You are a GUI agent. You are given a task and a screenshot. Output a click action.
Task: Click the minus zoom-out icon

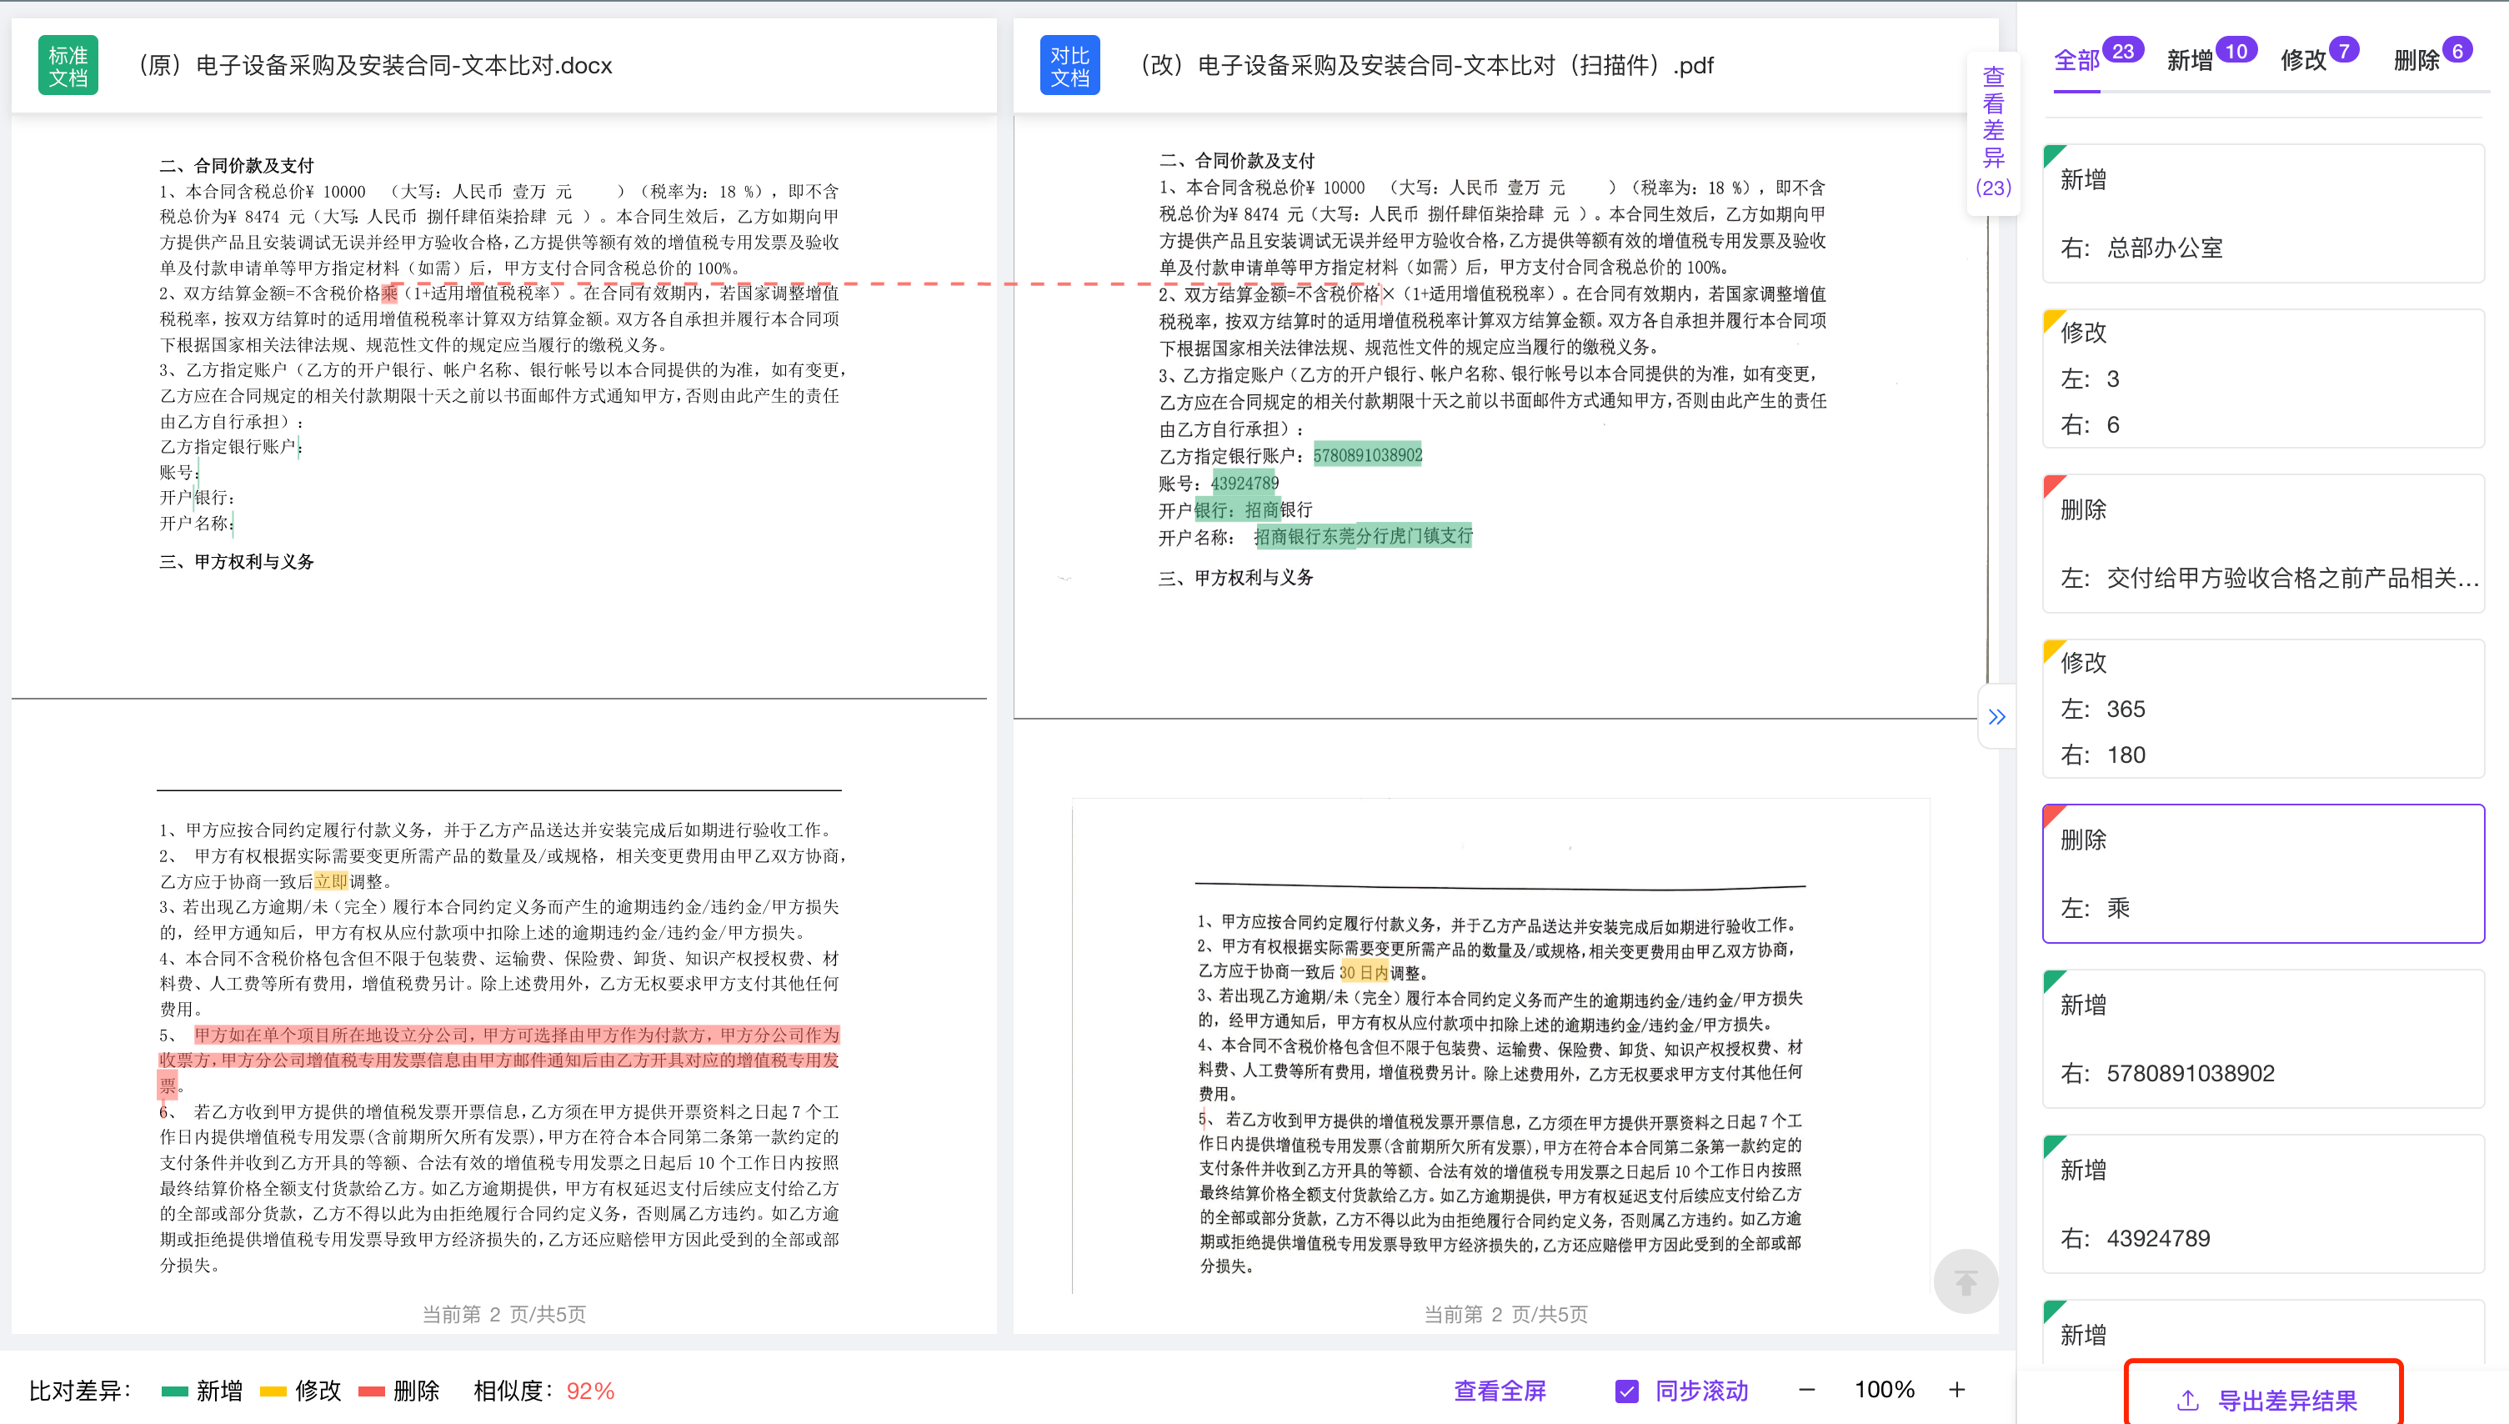click(x=1806, y=1390)
